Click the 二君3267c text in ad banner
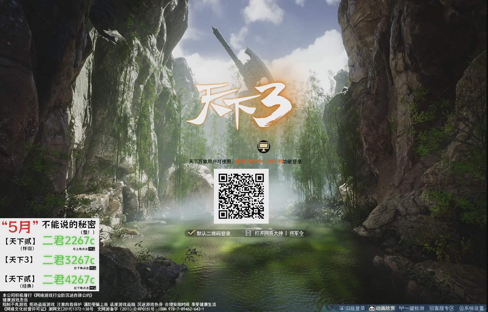This screenshot has height=312, width=488. [x=69, y=260]
